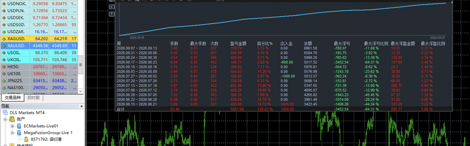Click the down arrow icon beside USOIL
This screenshot has width=470, height=146.
click(x=4, y=53)
